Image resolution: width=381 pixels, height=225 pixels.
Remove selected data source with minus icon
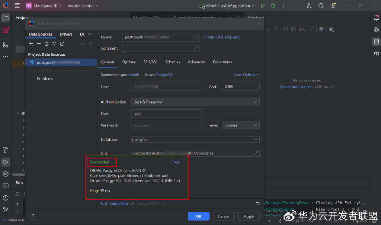pos(39,44)
